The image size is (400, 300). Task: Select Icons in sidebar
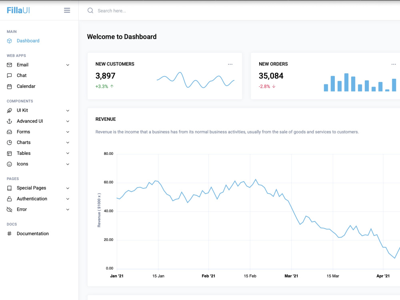22,164
